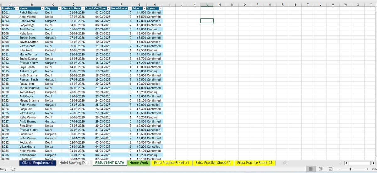Viewport: 377px width, 173px height.
Task: Open the Check Out Time filter dropdown
Action: (108, 8)
